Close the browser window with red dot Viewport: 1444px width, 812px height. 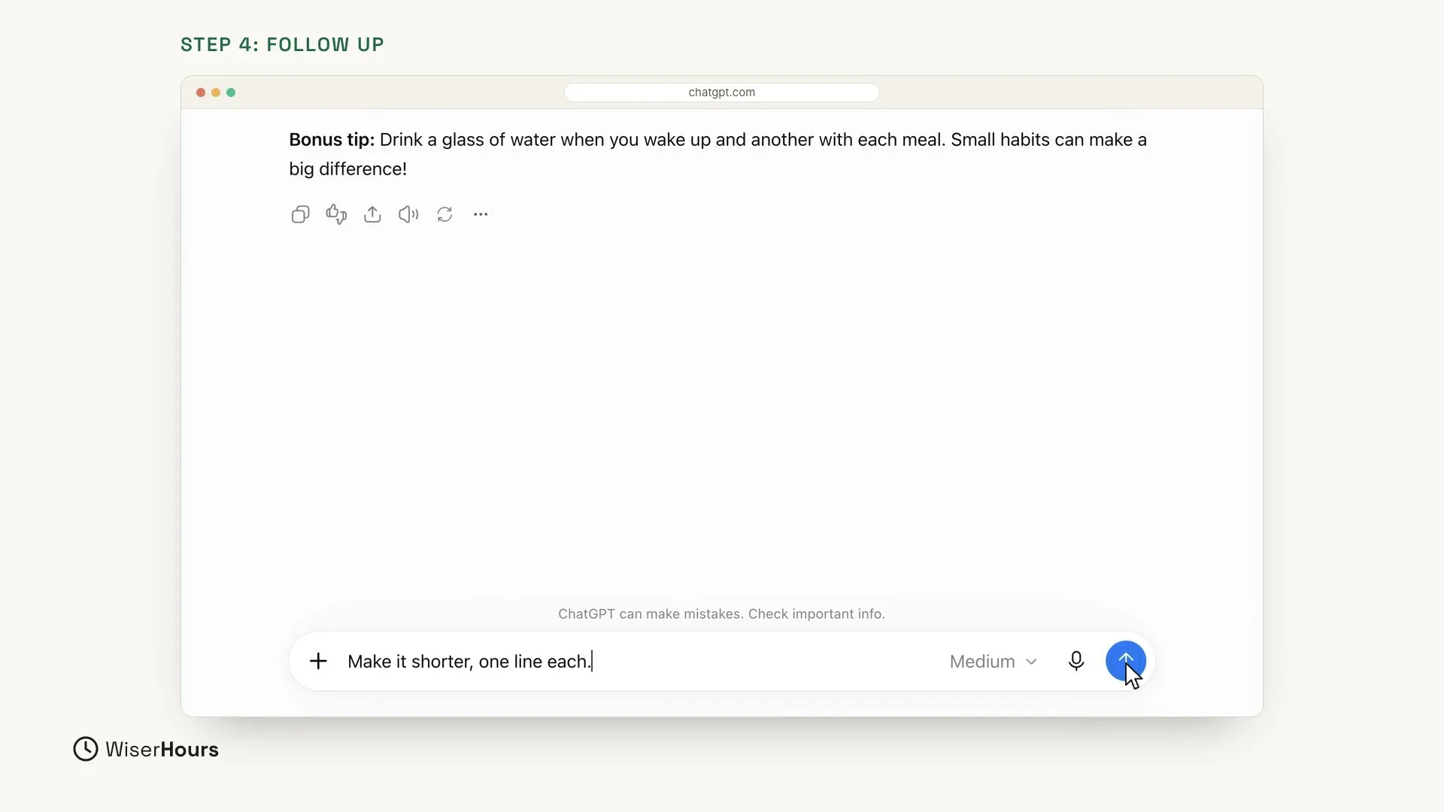pos(201,92)
